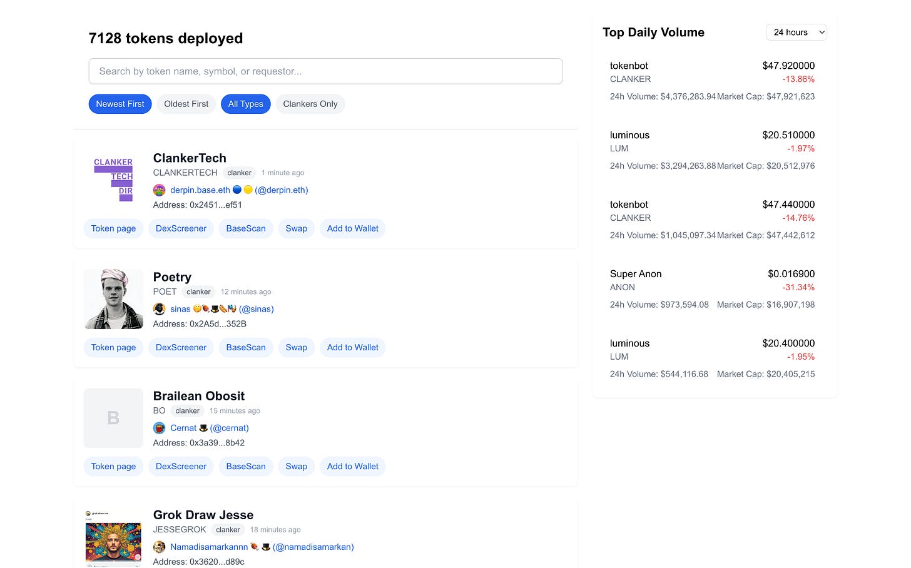Click the Grok Draw Jesse token image
This screenshot has width=911, height=568.
coord(113,538)
